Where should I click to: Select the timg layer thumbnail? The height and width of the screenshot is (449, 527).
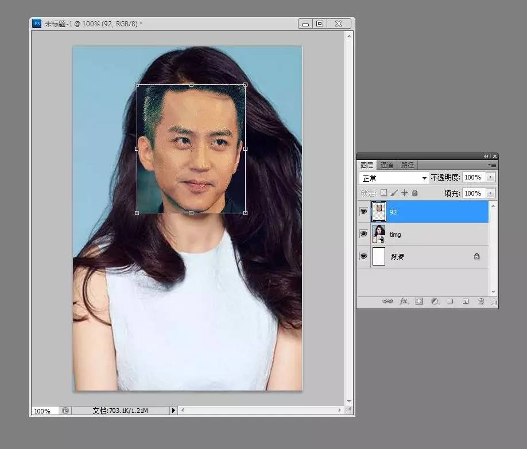(379, 234)
